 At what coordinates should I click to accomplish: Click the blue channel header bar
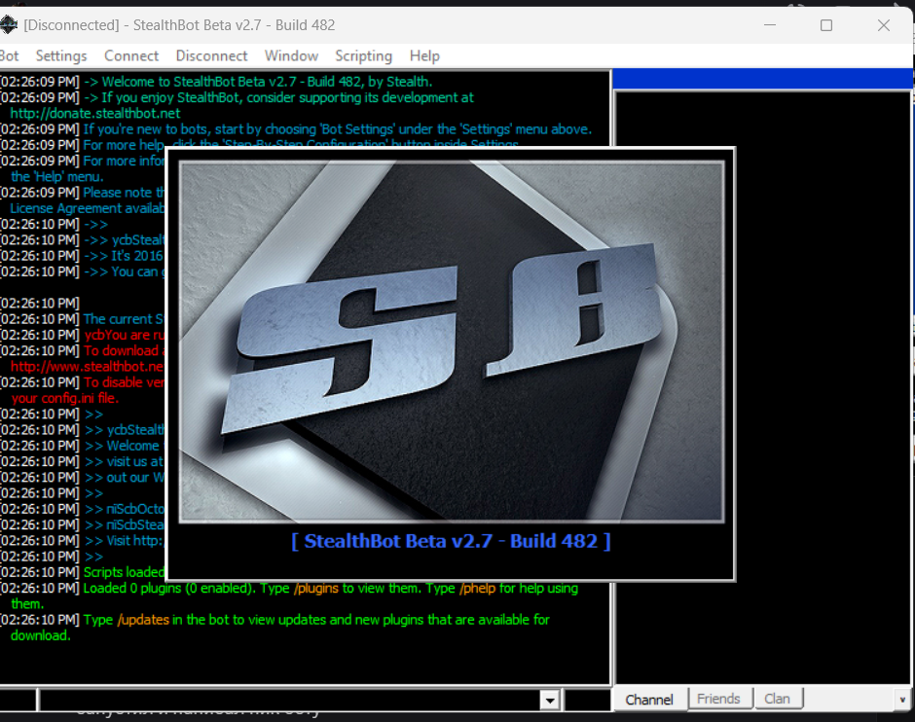763,79
